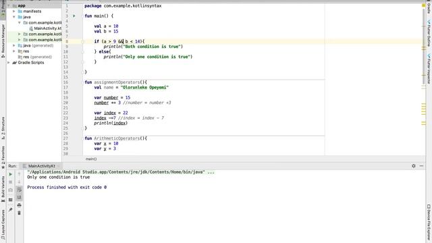Open the Flutter Inspector side tab

click(429, 68)
